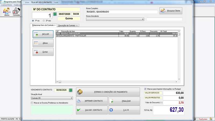
Task: Click the horizontal scrollbar thumb of items table
Action: [x=60, y=82]
